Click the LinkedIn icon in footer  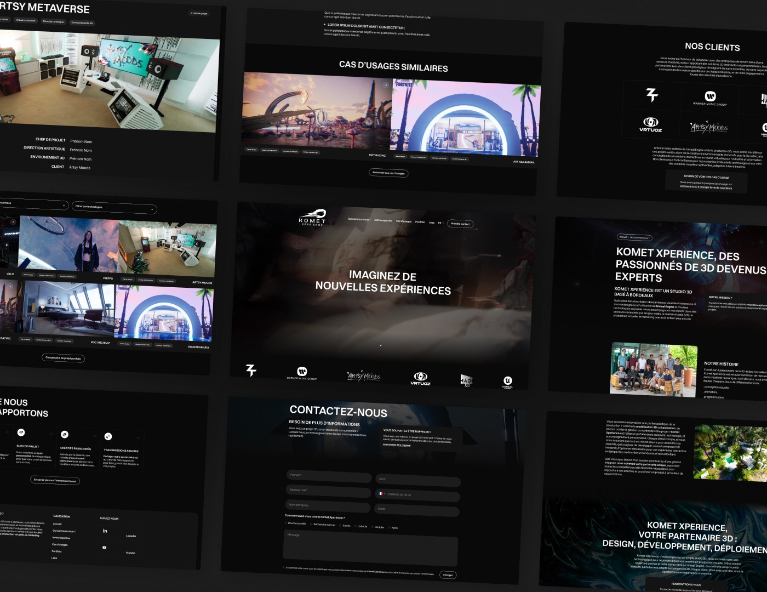click(x=105, y=531)
